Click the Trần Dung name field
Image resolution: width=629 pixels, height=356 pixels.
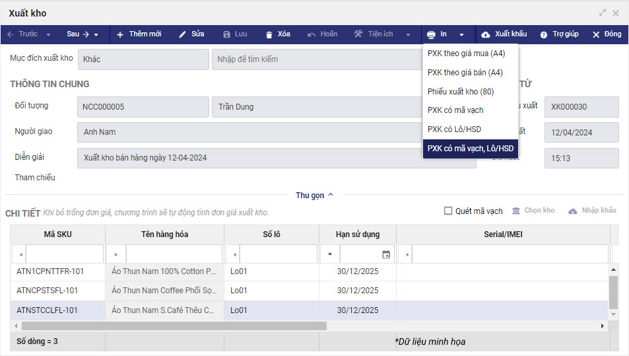click(317, 107)
